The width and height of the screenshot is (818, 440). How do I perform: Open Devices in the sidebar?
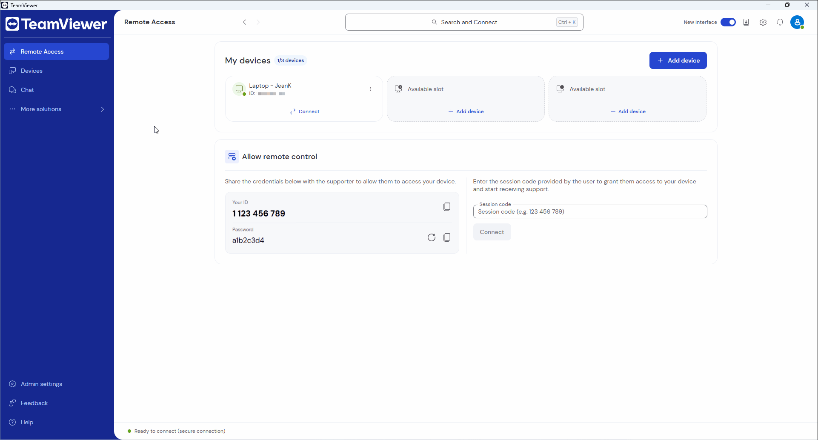56,71
